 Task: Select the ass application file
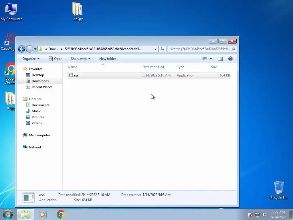pos(149,75)
